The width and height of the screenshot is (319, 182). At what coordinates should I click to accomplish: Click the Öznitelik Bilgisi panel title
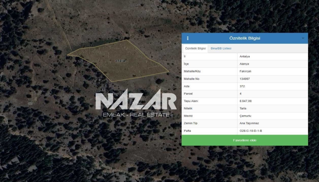(245, 38)
